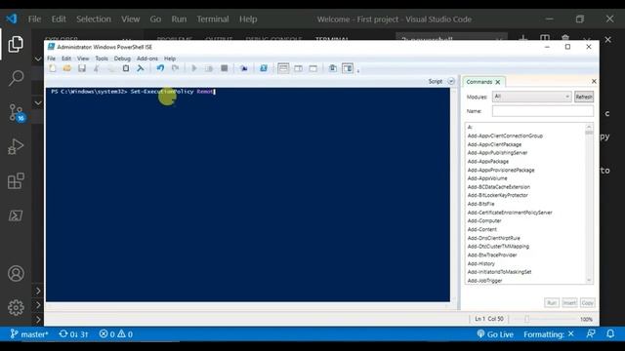
Task: Open the Modules dropdown
Action: click(x=531, y=97)
